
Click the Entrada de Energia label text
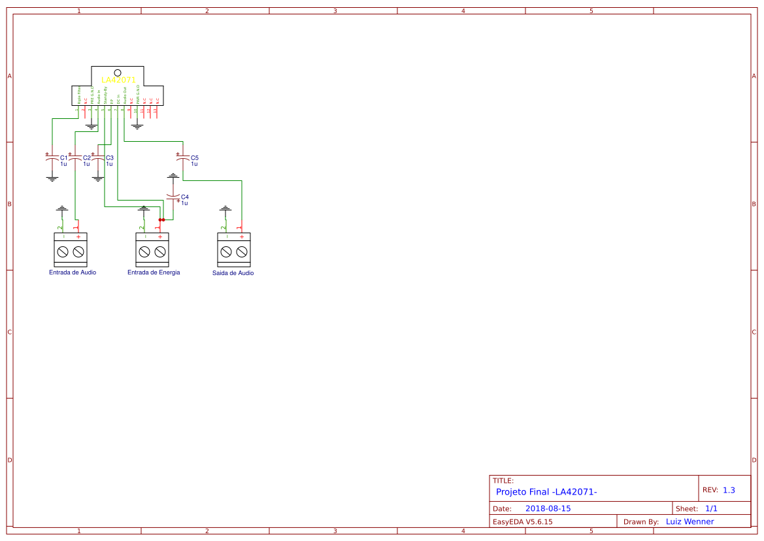pos(154,272)
